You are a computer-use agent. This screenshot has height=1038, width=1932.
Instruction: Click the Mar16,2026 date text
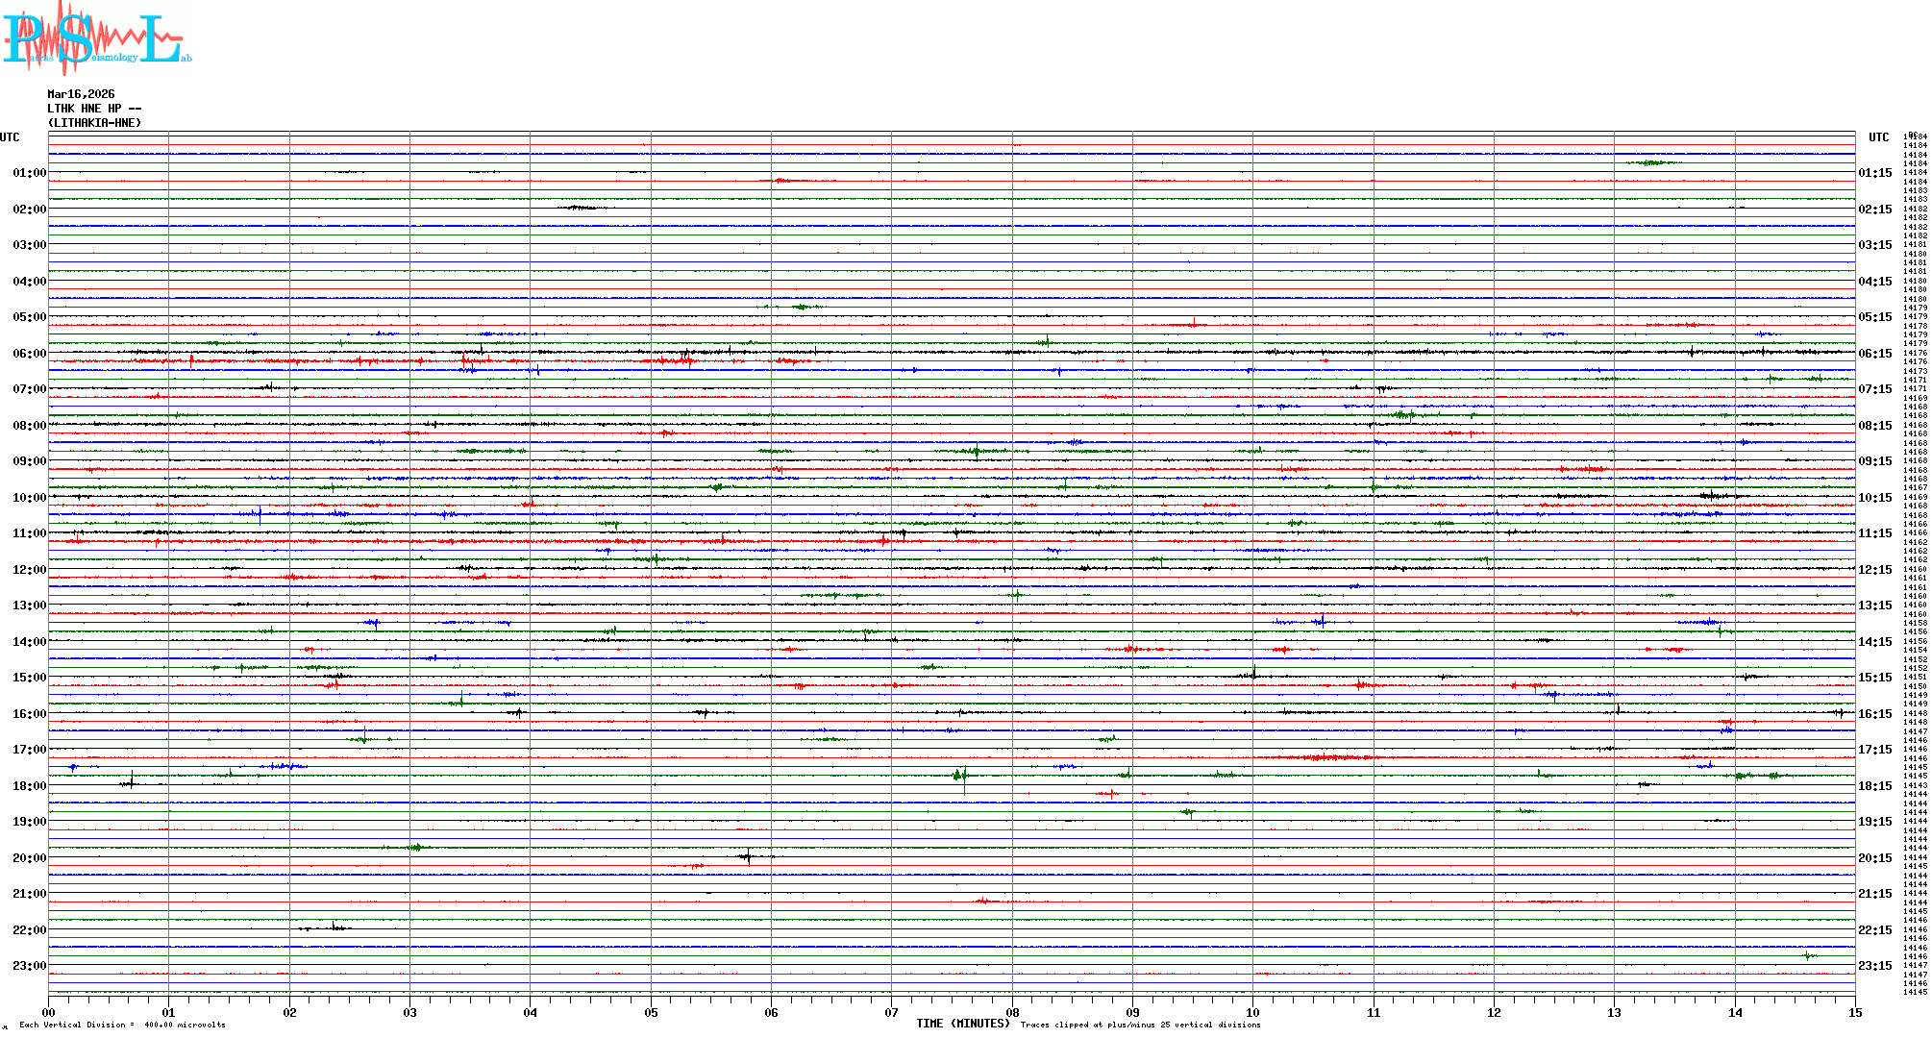point(81,94)
